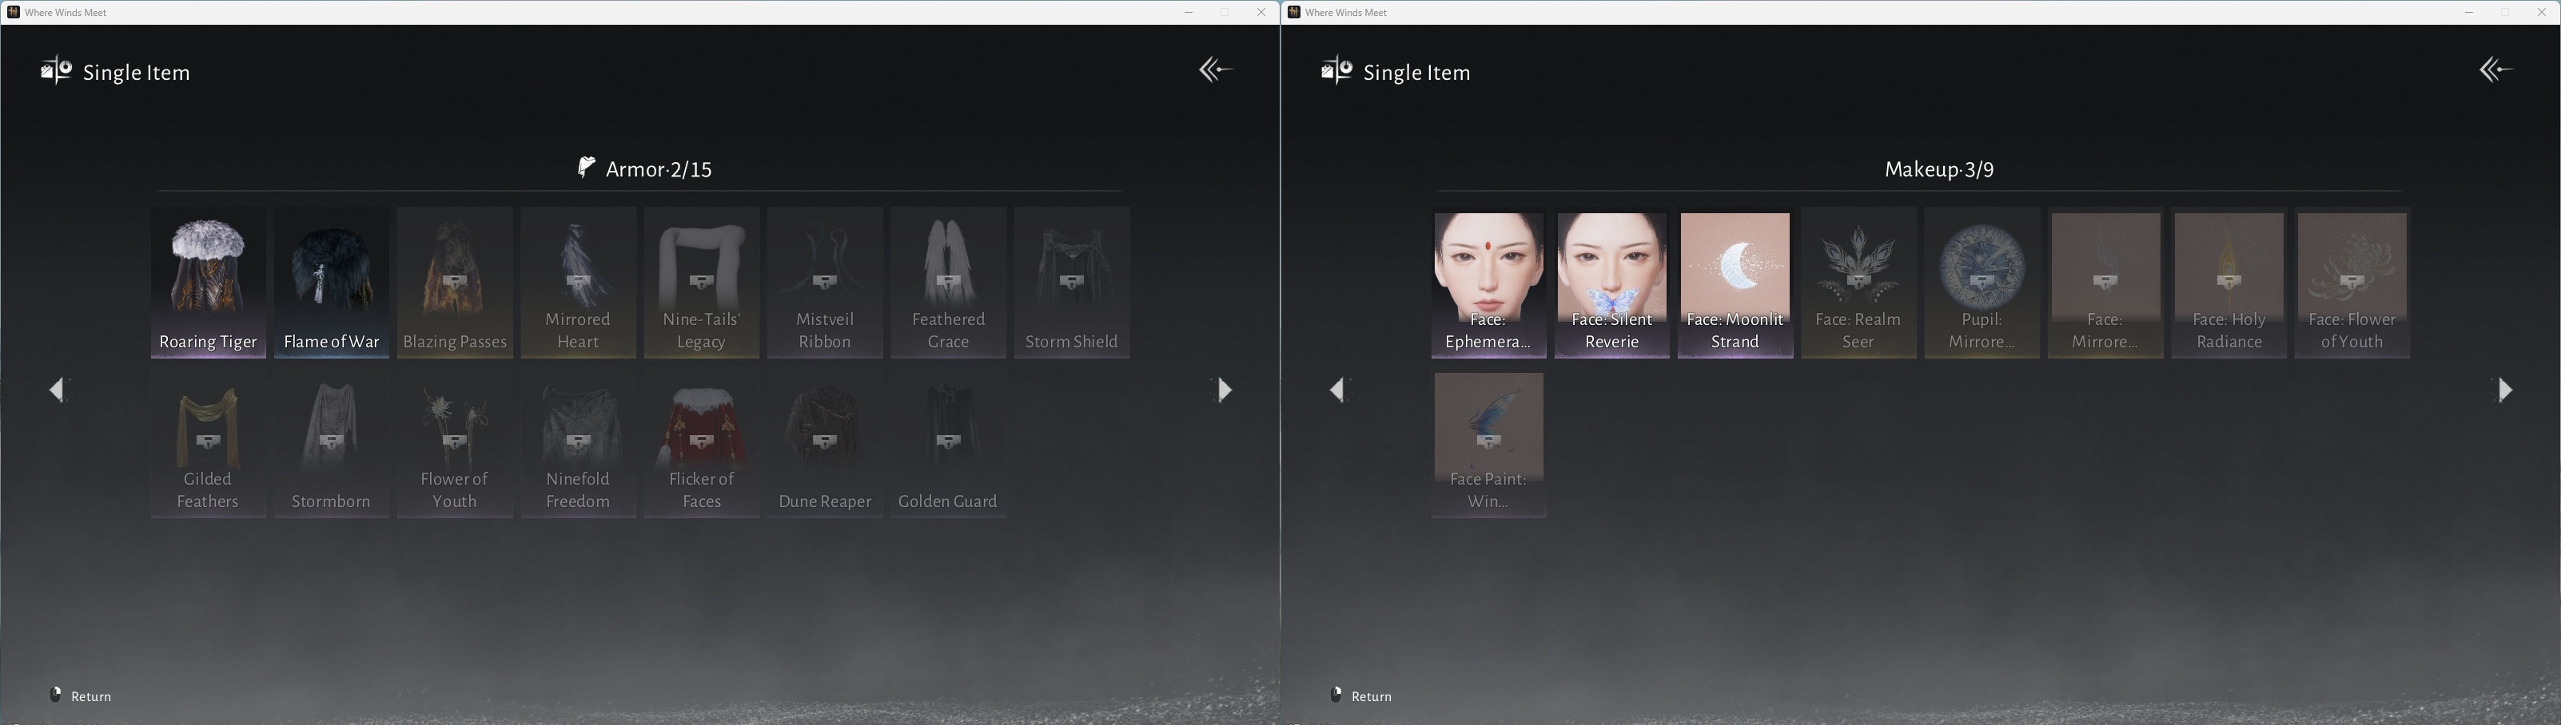The image size is (2561, 725).
Task: Close the Armor game window
Action: [1261, 12]
